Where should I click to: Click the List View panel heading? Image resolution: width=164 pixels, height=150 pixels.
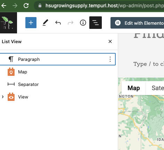(x=11, y=41)
